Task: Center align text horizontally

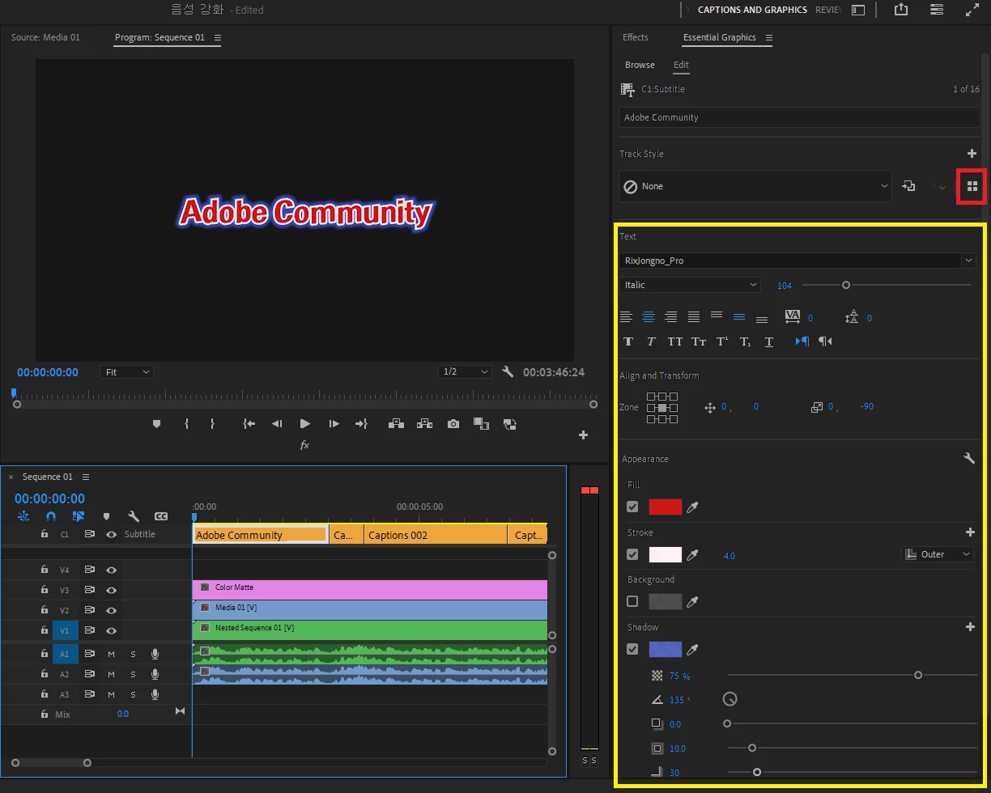Action: click(x=649, y=317)
